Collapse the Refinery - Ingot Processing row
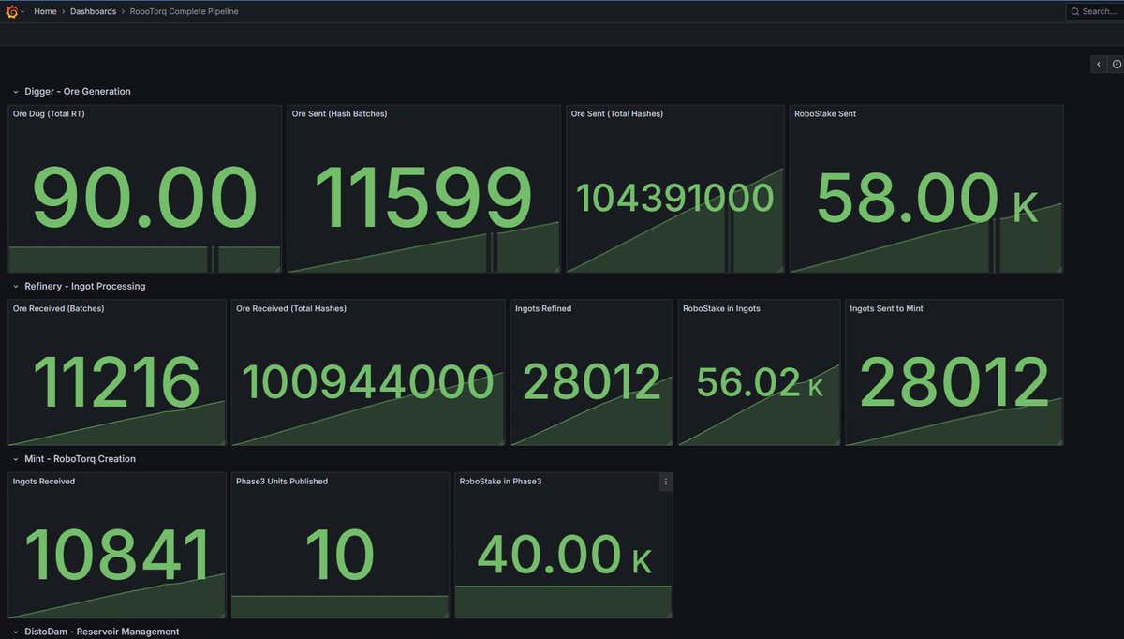The image size is (1124, 639). [x=80, y=286]
